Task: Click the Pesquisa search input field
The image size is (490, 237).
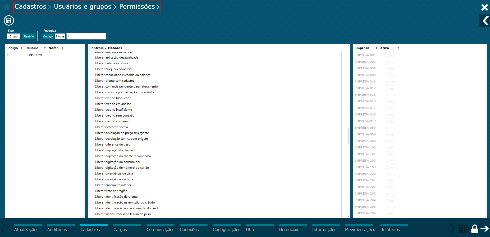Action: click(86, 36)
